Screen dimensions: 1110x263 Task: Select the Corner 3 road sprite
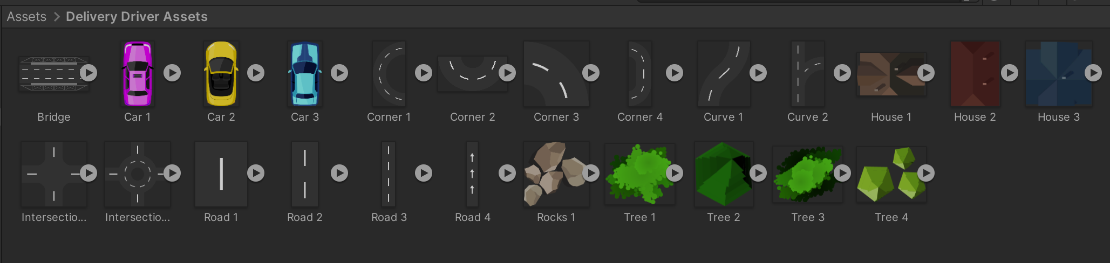[556, 74]
